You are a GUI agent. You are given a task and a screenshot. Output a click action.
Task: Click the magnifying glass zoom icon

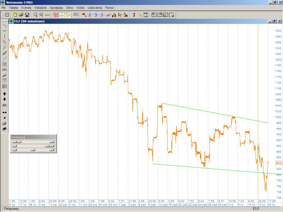click(36, 15)
